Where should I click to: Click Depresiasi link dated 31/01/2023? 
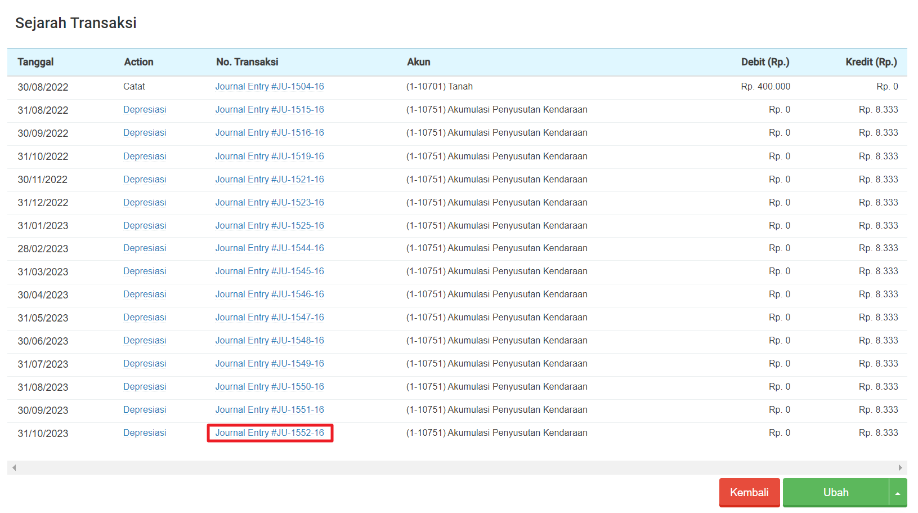point(145,226)
